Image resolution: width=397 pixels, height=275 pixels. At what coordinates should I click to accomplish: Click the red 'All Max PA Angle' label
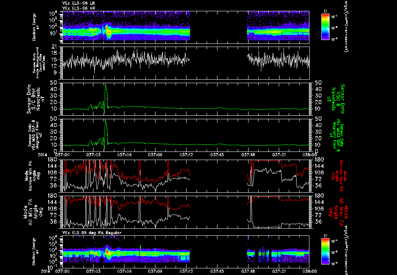point(338,212)
